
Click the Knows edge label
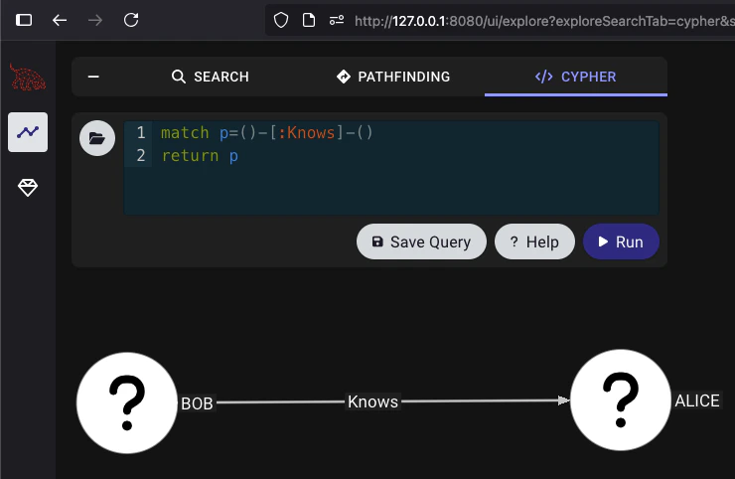point(372,401)
